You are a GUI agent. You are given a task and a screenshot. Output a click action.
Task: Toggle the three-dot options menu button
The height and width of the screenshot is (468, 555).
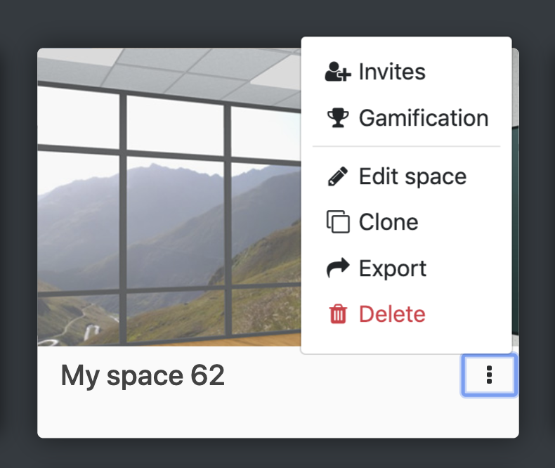(x=489, y=375)
